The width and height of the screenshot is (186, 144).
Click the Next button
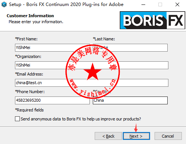pos(136,136)
